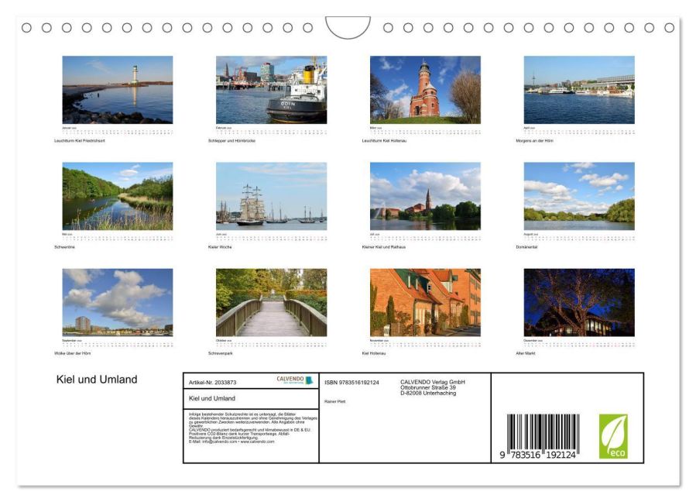Click the address line 'Ottobrunner Straße 39'
The height and width of the screenshot is (502, 696).
pos(428,388)
